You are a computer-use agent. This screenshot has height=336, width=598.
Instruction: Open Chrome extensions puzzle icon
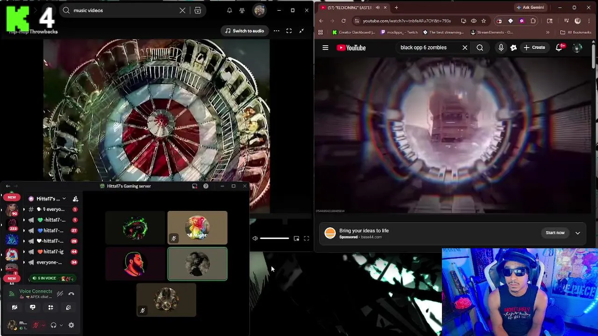click(x=533, y=21)
